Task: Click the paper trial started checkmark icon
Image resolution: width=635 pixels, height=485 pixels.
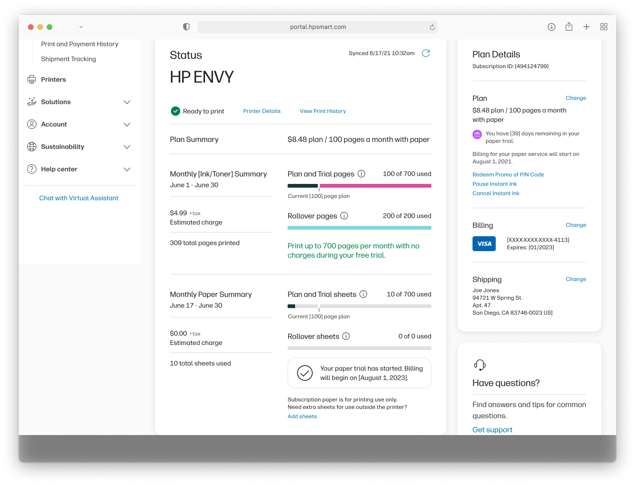Action: 305,373
